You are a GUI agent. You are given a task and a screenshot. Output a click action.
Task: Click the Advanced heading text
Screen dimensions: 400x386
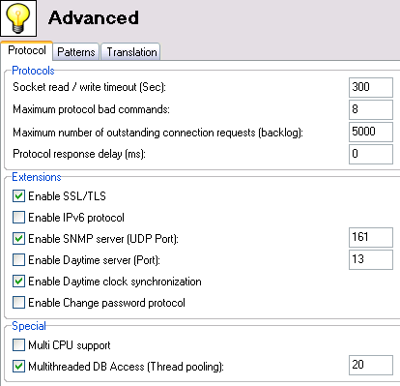[x=94, y=17]
